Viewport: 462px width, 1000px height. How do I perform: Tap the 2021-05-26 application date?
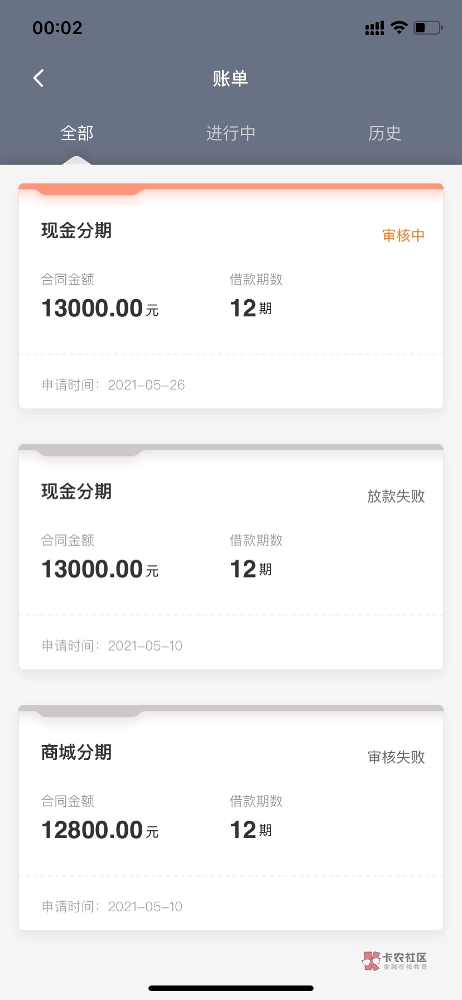pyautogui.click(x=146, y=385)
